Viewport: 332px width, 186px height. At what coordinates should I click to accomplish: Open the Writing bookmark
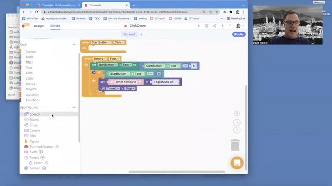pos(141,19)
